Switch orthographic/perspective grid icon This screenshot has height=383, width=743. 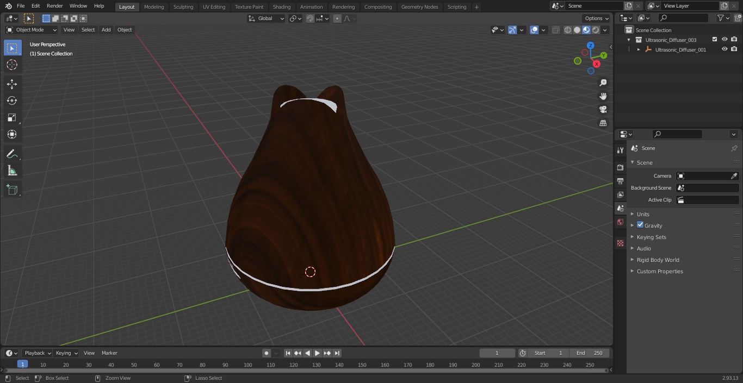[603, 123]
